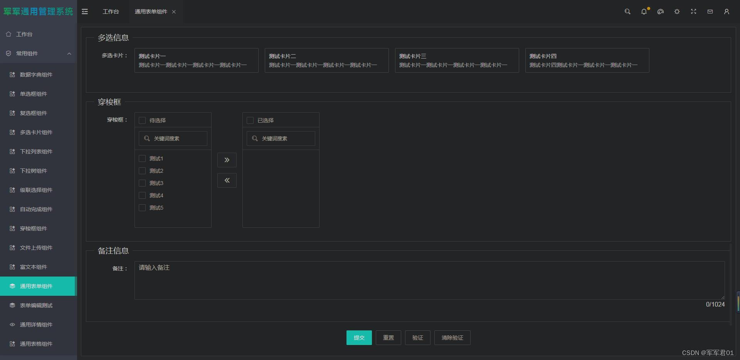
Task: Click icon next to 下拉列表组件
Action: point(12,152)
